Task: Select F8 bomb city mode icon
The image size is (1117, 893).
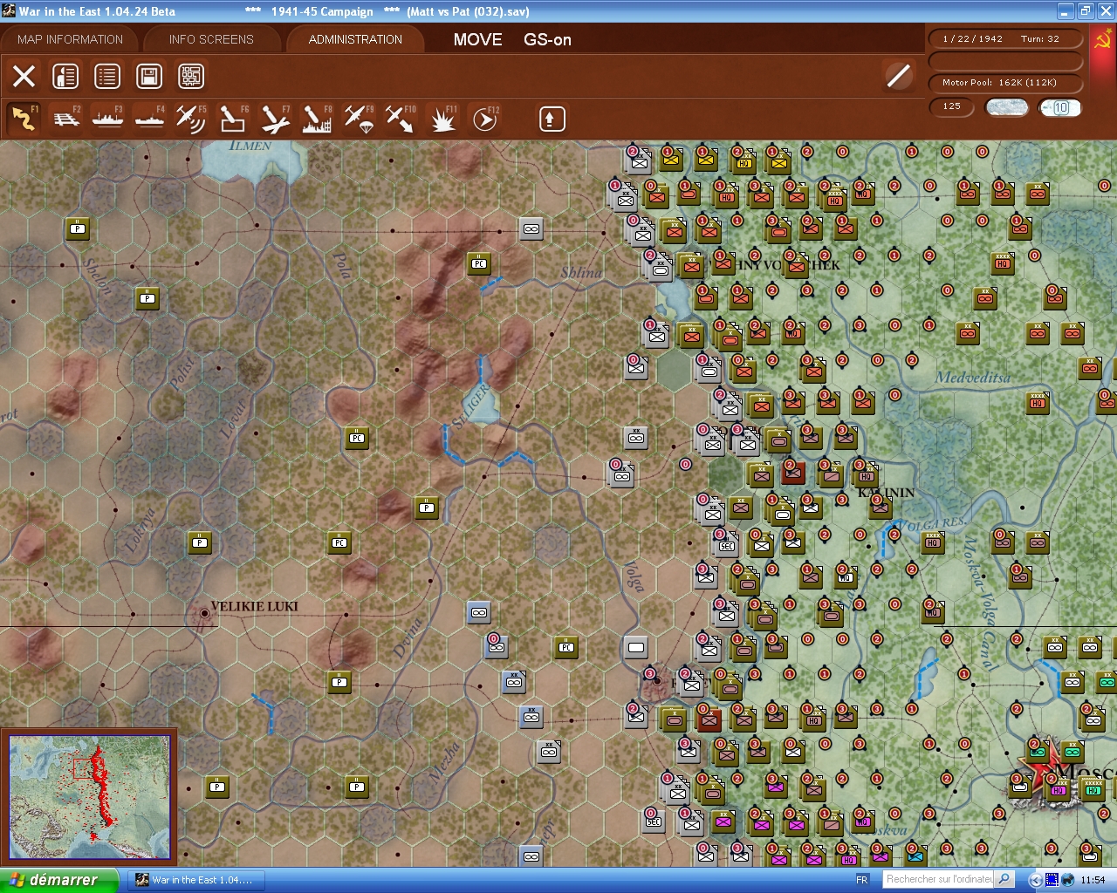Action: point(317,119)
